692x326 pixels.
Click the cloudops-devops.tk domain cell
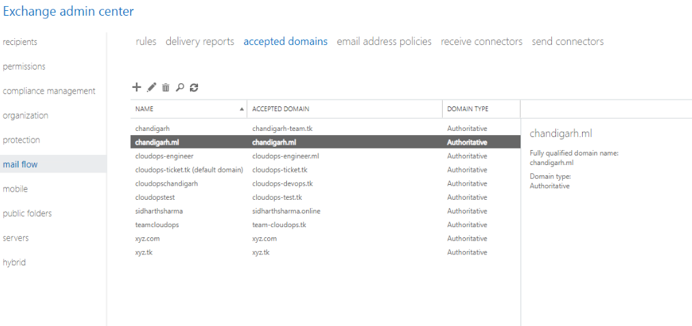pyautogui.click(x=282, y=183)
